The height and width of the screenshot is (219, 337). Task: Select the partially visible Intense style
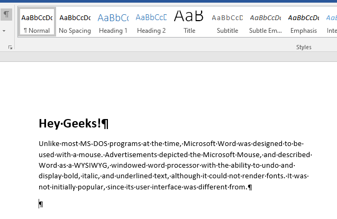332,22
